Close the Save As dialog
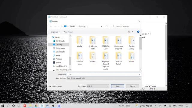192x108 pixels. click(139, 21)
